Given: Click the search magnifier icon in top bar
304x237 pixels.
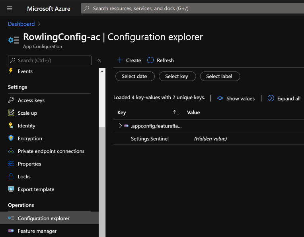Looking at the screenshot, I should 87,8.
